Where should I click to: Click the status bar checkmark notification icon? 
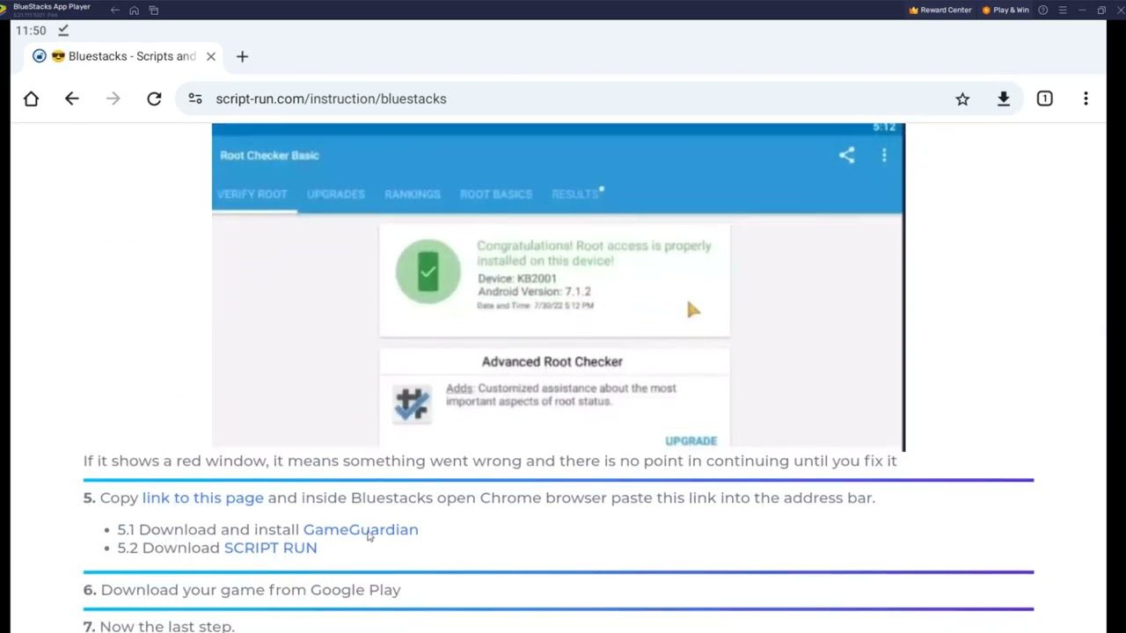click(x=63, y=30)
